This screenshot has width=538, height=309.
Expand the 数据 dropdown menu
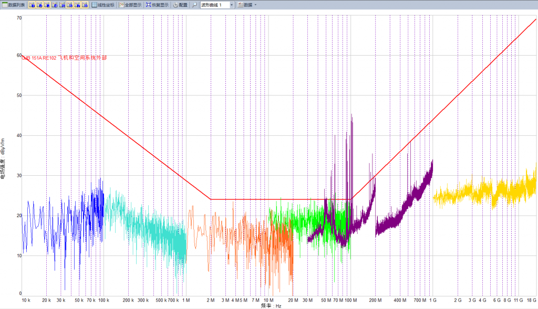[247, 5]
